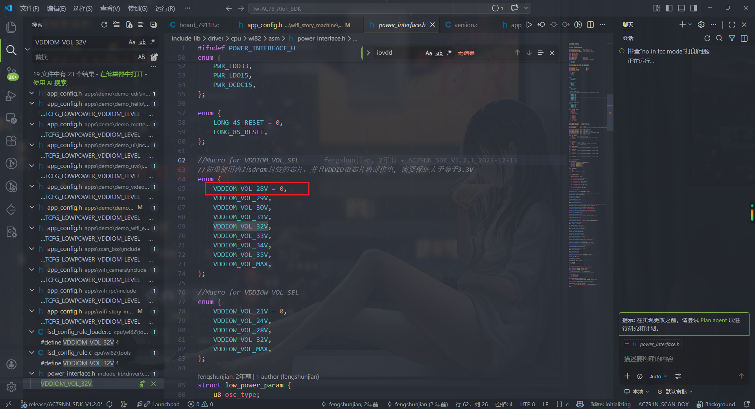The height and width of the screenshot is (409, 755).
Task: Collapse isd_config_rule_loader.c result group
Action: coord(32,332)
